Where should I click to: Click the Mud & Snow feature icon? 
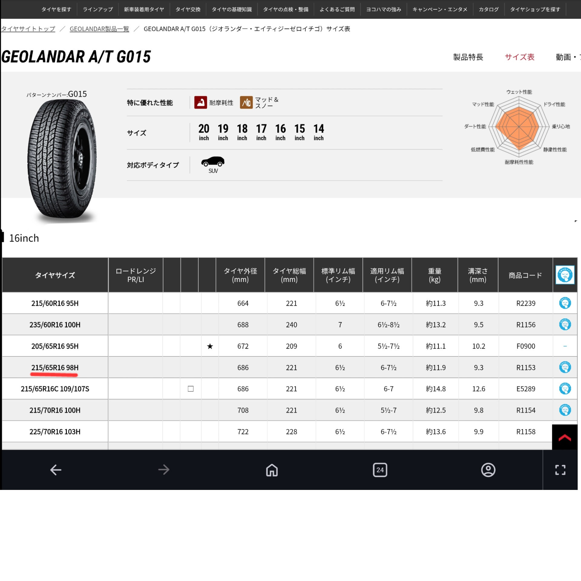(x=246, y=103)
